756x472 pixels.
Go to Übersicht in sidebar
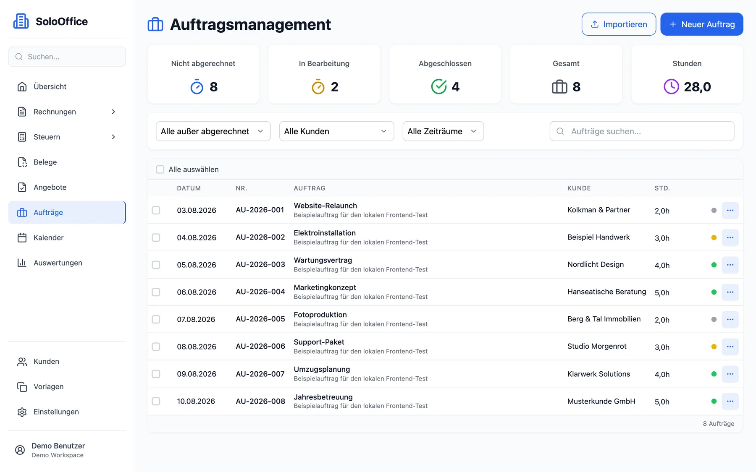pos(67,86)
